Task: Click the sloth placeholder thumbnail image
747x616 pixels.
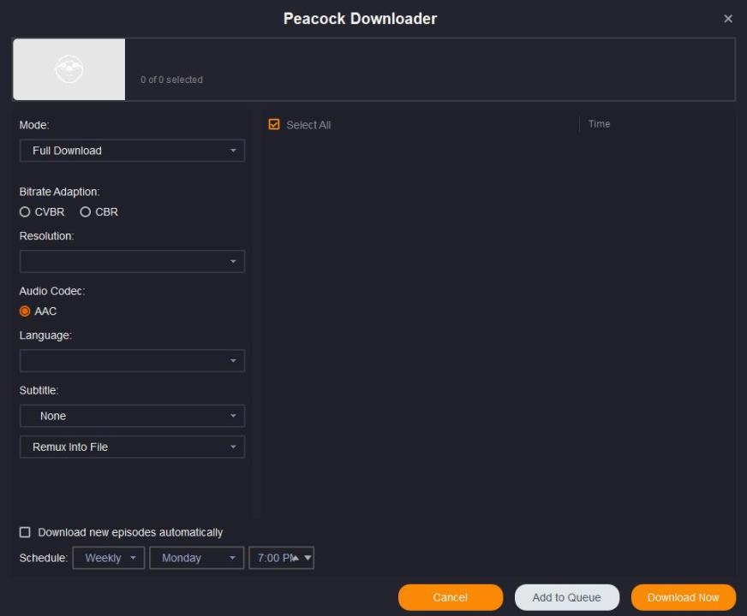Action: (x=69, y=69)
